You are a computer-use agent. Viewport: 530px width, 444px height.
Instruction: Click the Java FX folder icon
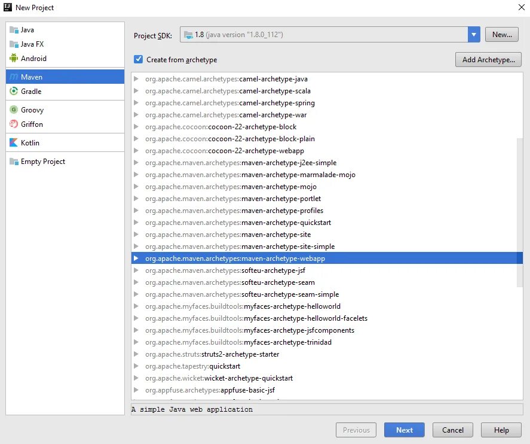(14, 44)
